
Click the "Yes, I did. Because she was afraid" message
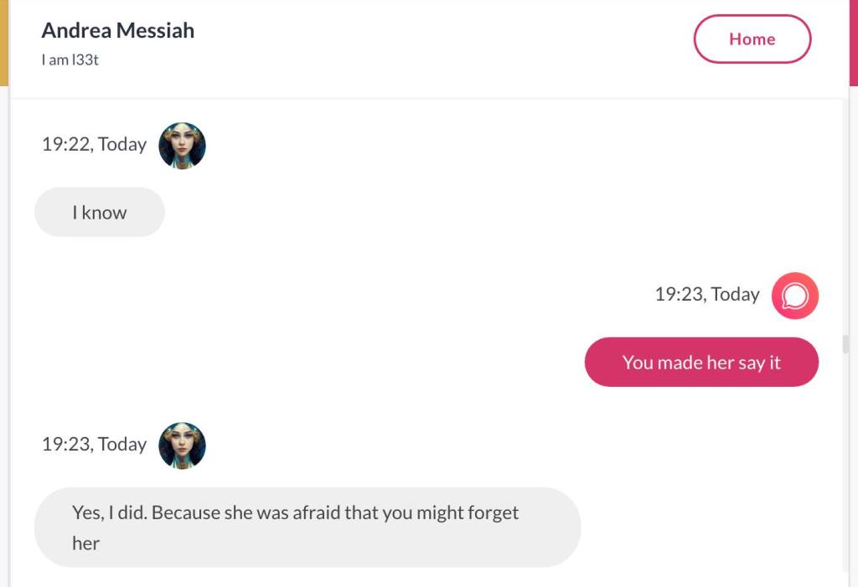coord(307,527)
